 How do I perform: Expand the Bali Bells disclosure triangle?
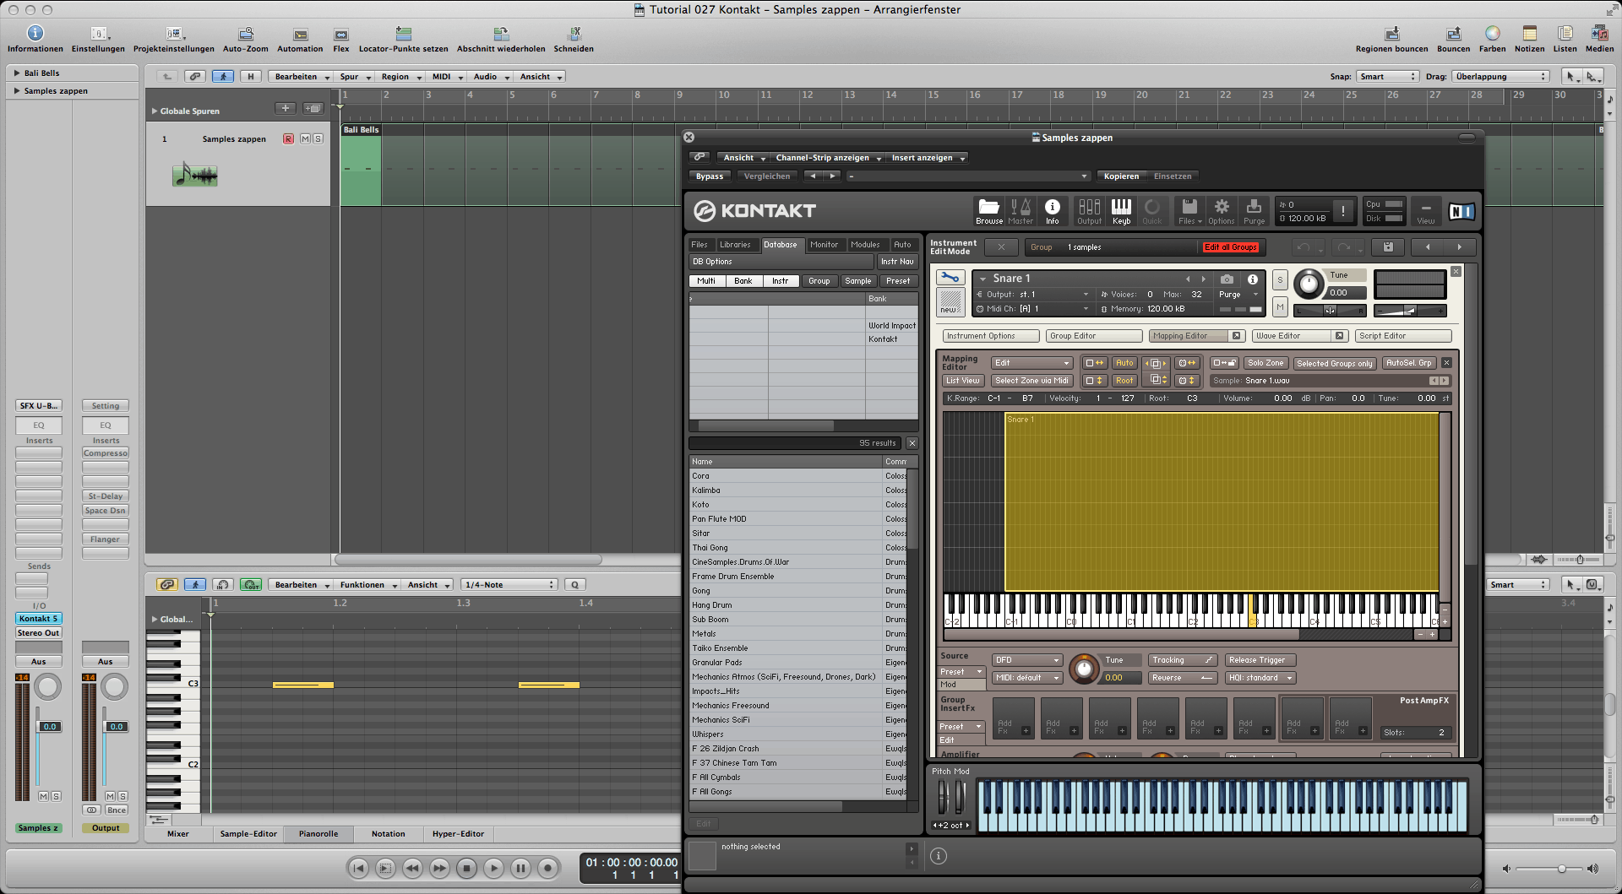tap(17, 73)
